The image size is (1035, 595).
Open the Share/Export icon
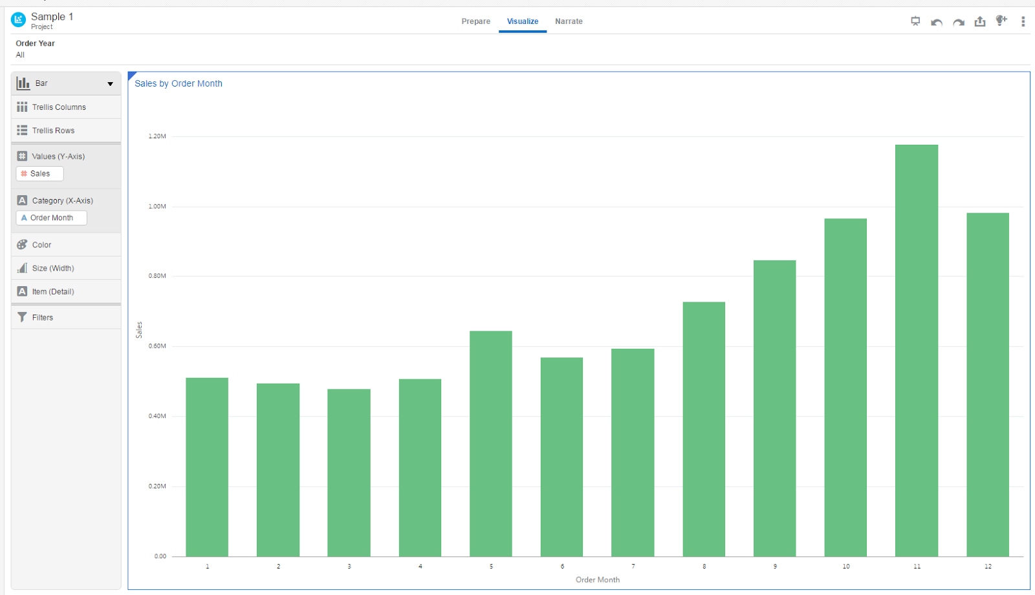click(x=979, y=21)
